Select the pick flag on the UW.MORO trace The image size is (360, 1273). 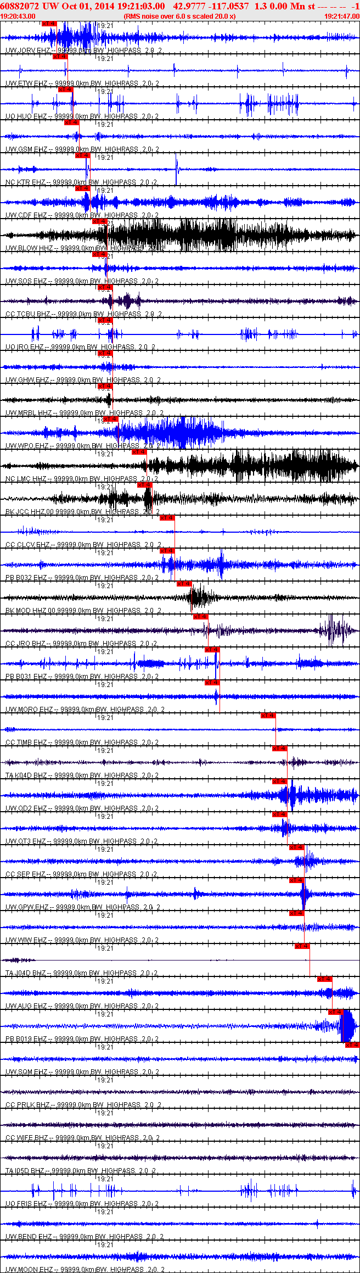pyautogui.click(x=212, y=683)
